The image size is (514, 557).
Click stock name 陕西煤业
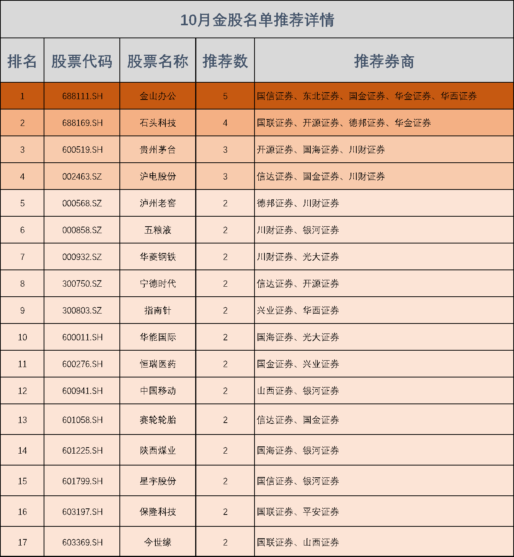[158, 451]
